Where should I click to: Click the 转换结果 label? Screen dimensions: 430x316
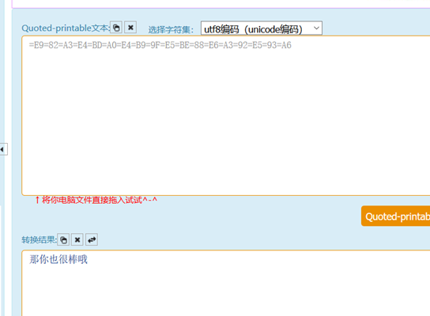pyautogui.click(x=40, y=240)
